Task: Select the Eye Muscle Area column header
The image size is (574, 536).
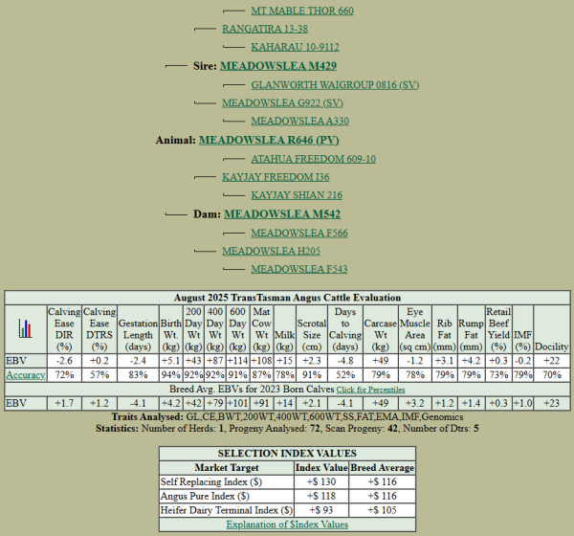Action: 415,329
